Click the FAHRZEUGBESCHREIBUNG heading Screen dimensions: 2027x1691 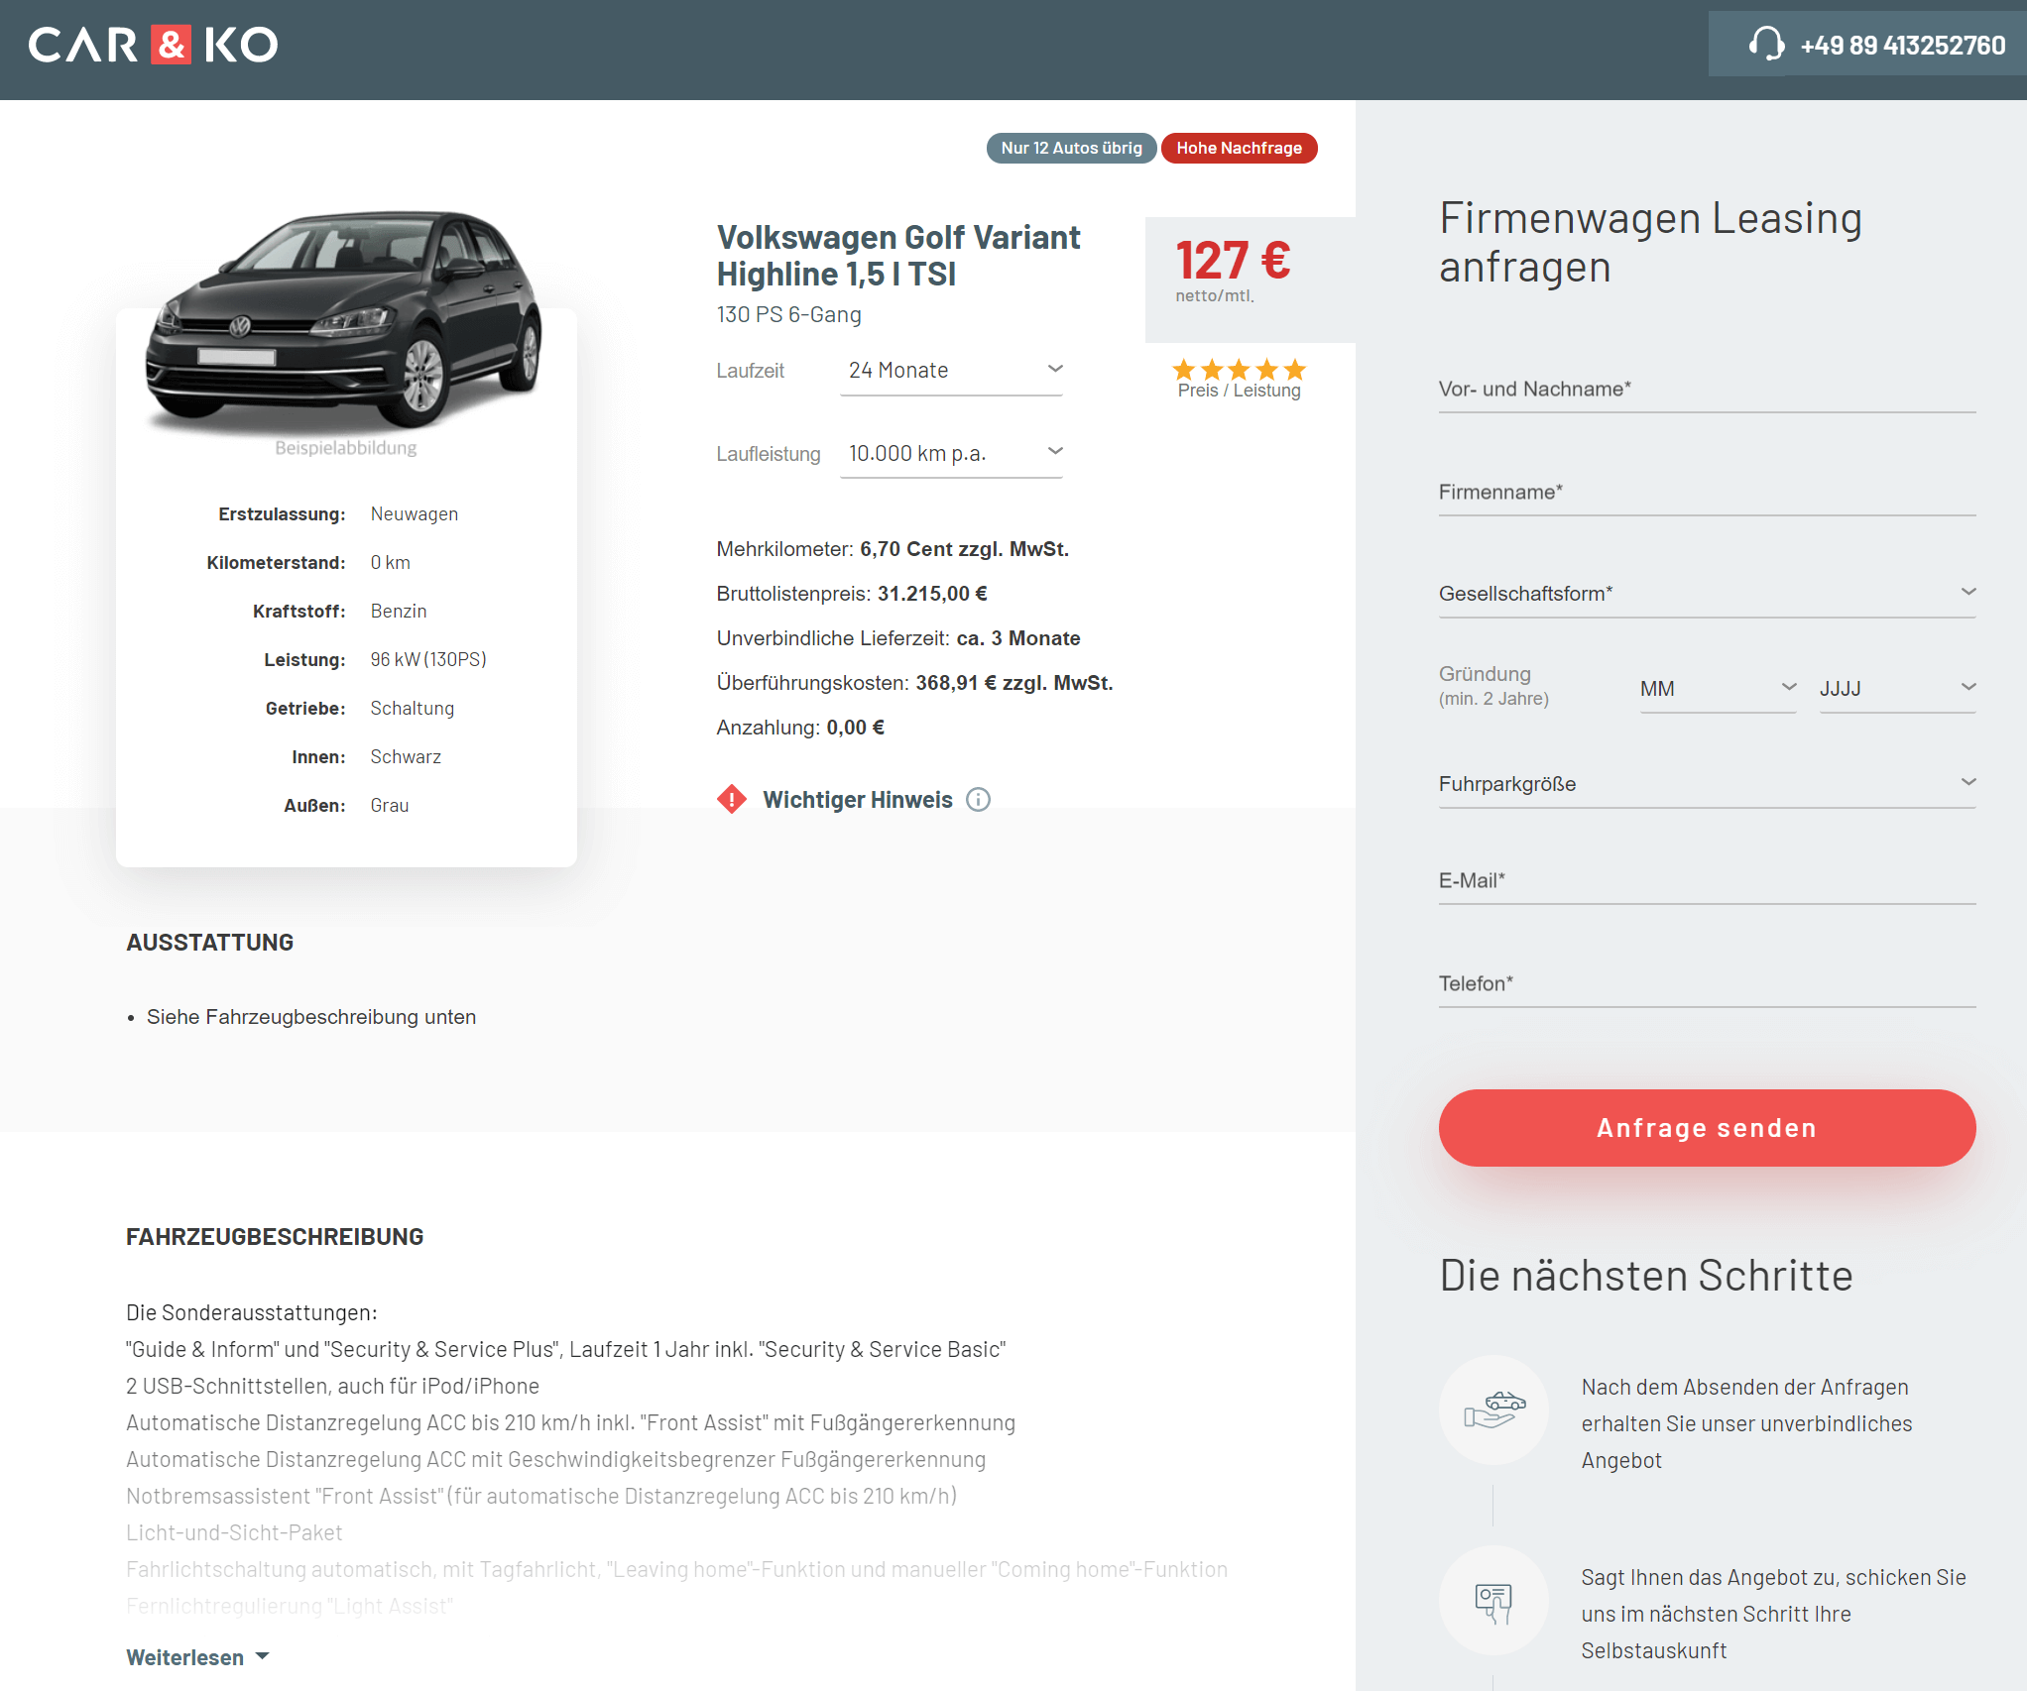coord(275,1237)
